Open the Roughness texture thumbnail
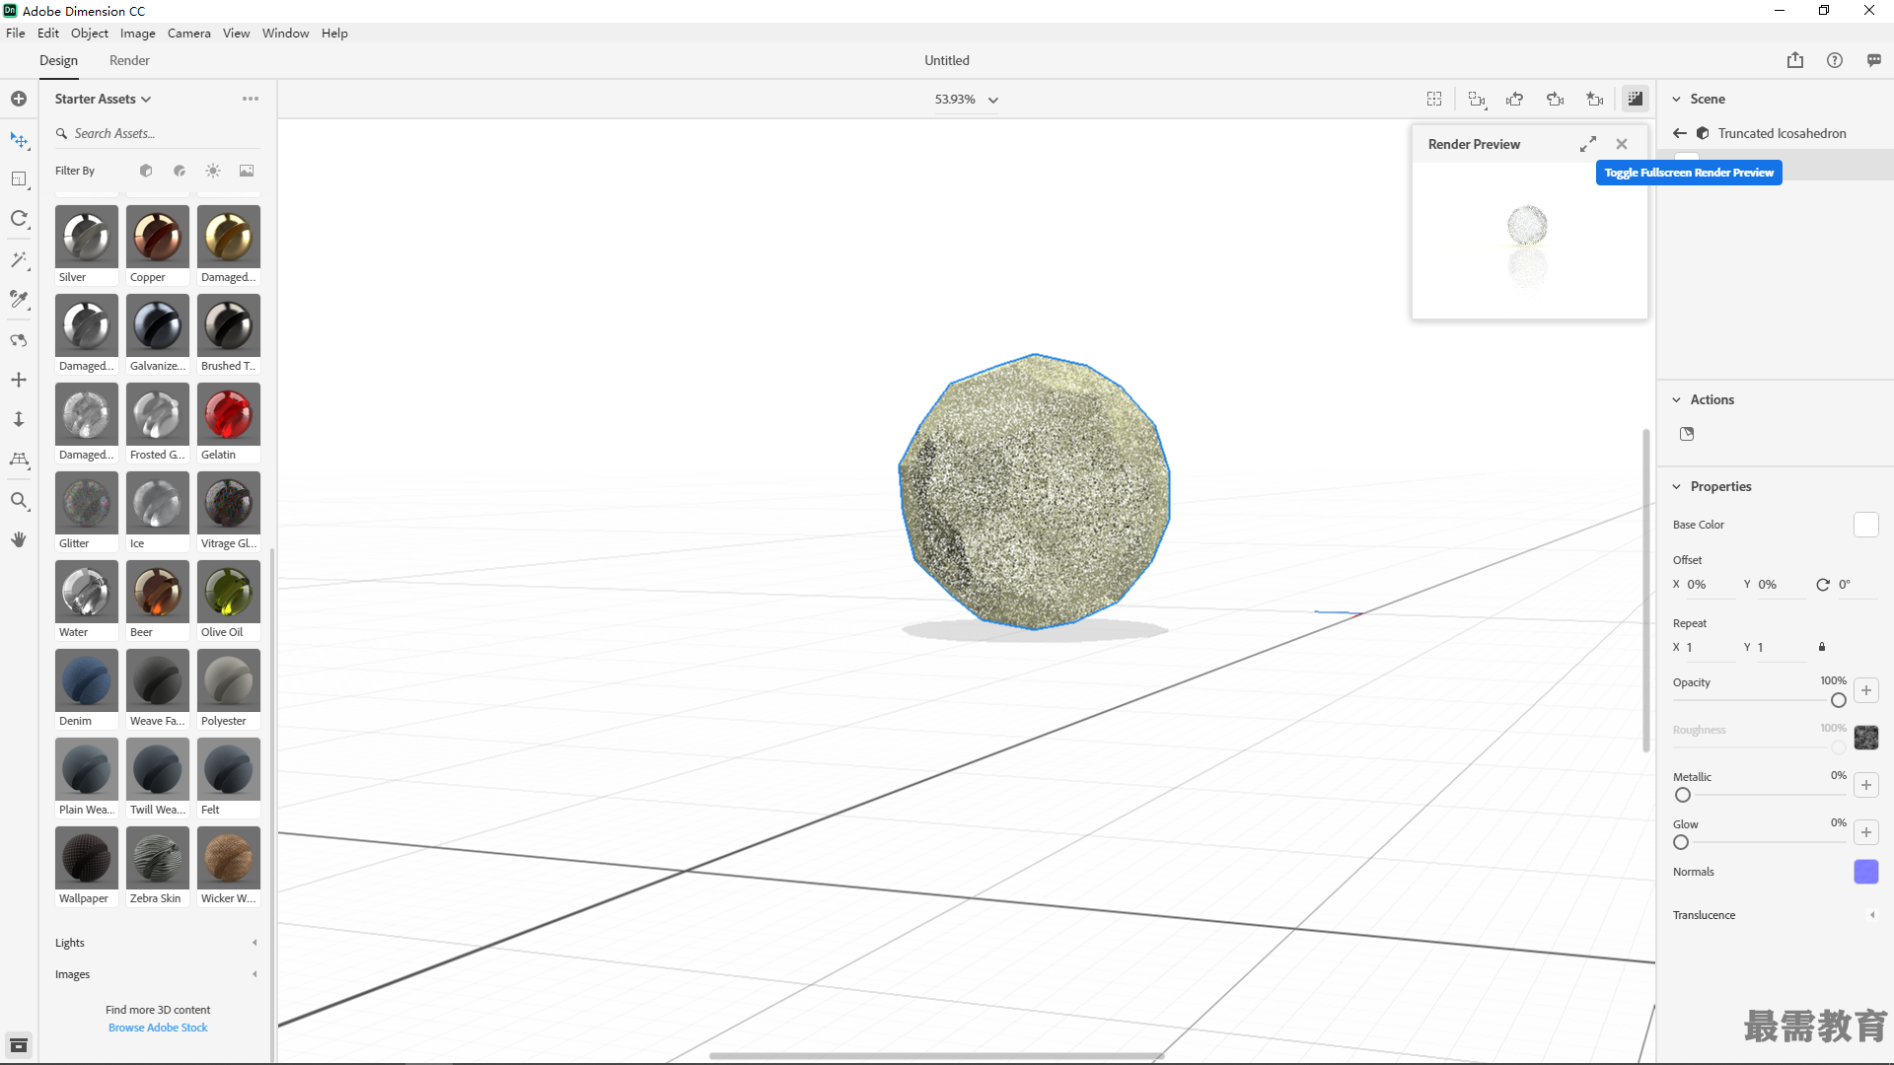 [x=1865, y=738]
